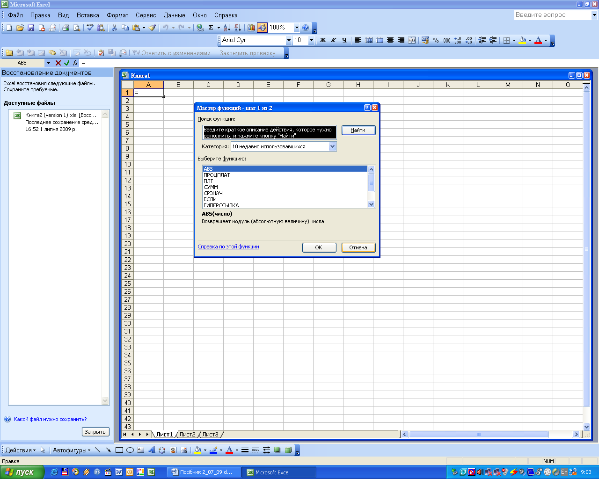Expand Автофигуры menu in drawing toolbar
The width and height of the screenshot is (599, 479).
click(x=72, y=450)
